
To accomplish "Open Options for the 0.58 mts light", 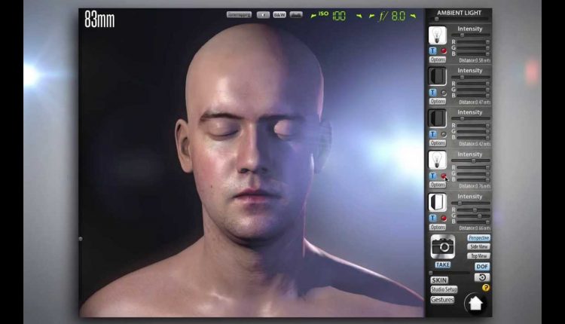I will pos(438,60).
